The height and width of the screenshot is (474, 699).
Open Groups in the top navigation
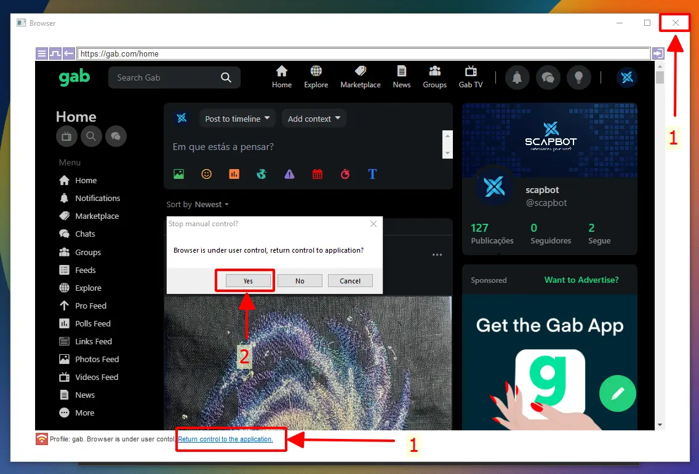(434, 77)
